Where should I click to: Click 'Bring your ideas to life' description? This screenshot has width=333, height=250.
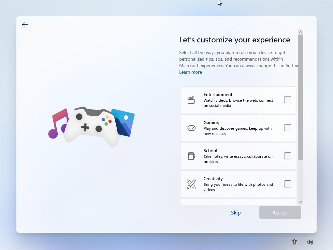238,187
